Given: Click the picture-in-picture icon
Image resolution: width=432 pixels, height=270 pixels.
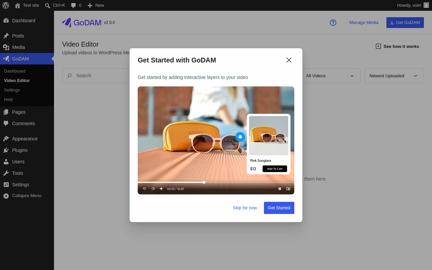Looking at the screenshot, I should tap(288, 189).
